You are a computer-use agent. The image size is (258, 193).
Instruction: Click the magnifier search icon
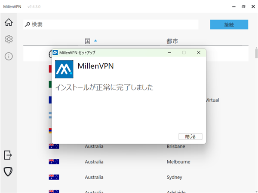coord(28,24)
